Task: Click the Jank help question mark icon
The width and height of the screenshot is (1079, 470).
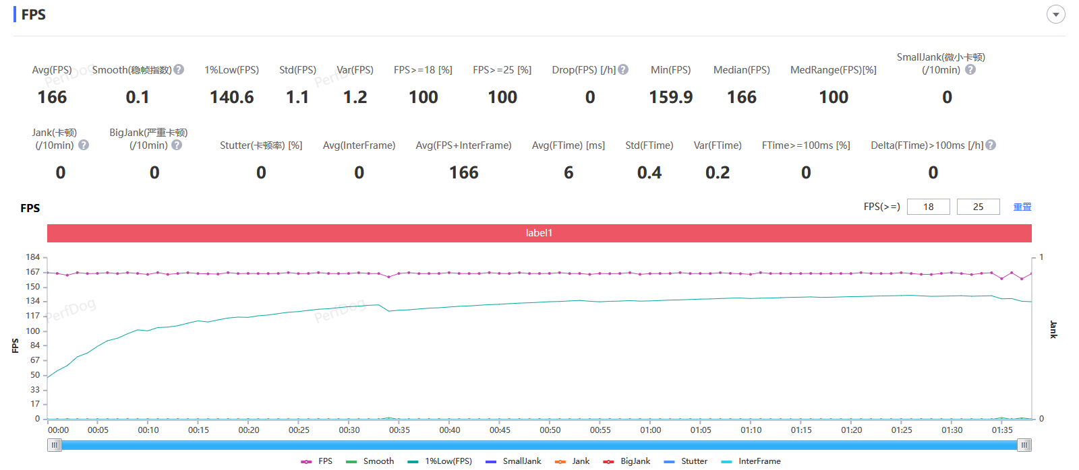Action: pyautogui.click(x=84, y=145)
